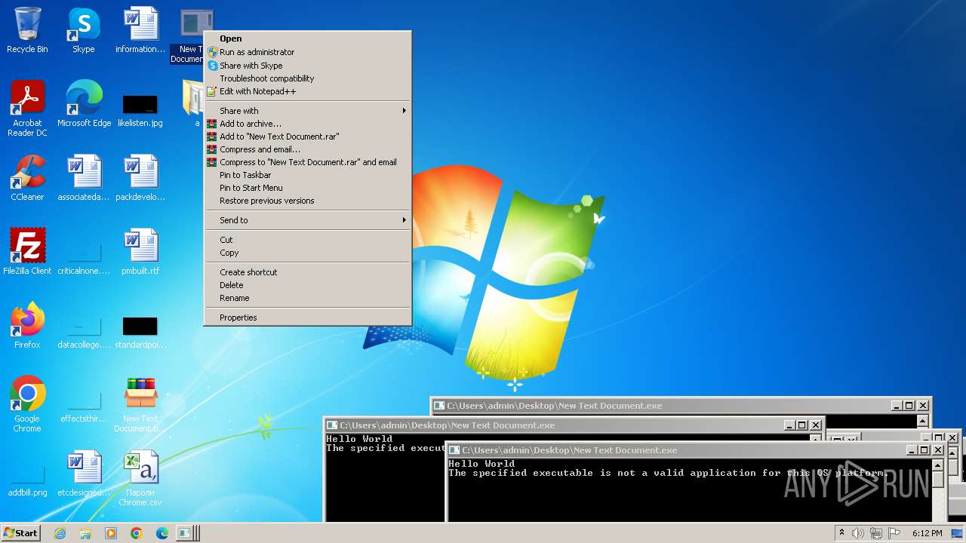
Task: Expand the Share with submenu
Action: tap(308, 111)
